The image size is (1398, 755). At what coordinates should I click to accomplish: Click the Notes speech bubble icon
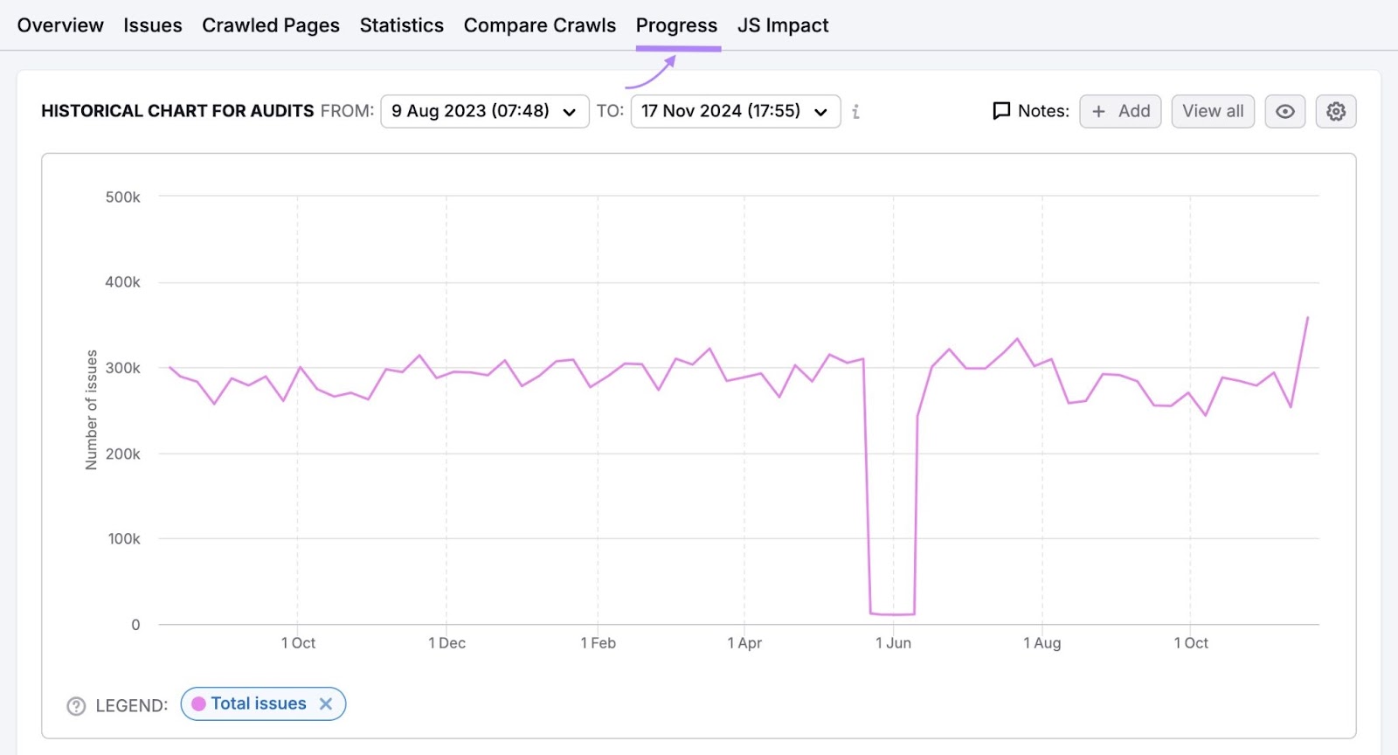pyautogui.click(x=1001, y=111)
